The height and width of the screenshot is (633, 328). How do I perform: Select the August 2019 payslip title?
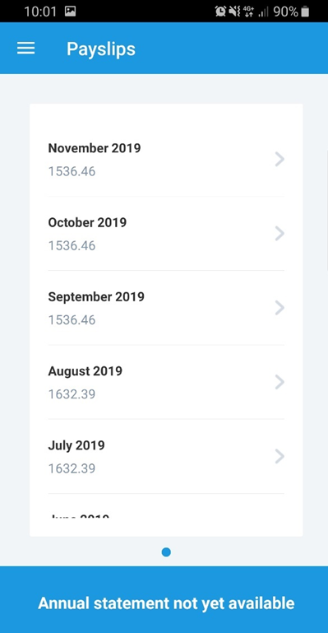point(85,371)
